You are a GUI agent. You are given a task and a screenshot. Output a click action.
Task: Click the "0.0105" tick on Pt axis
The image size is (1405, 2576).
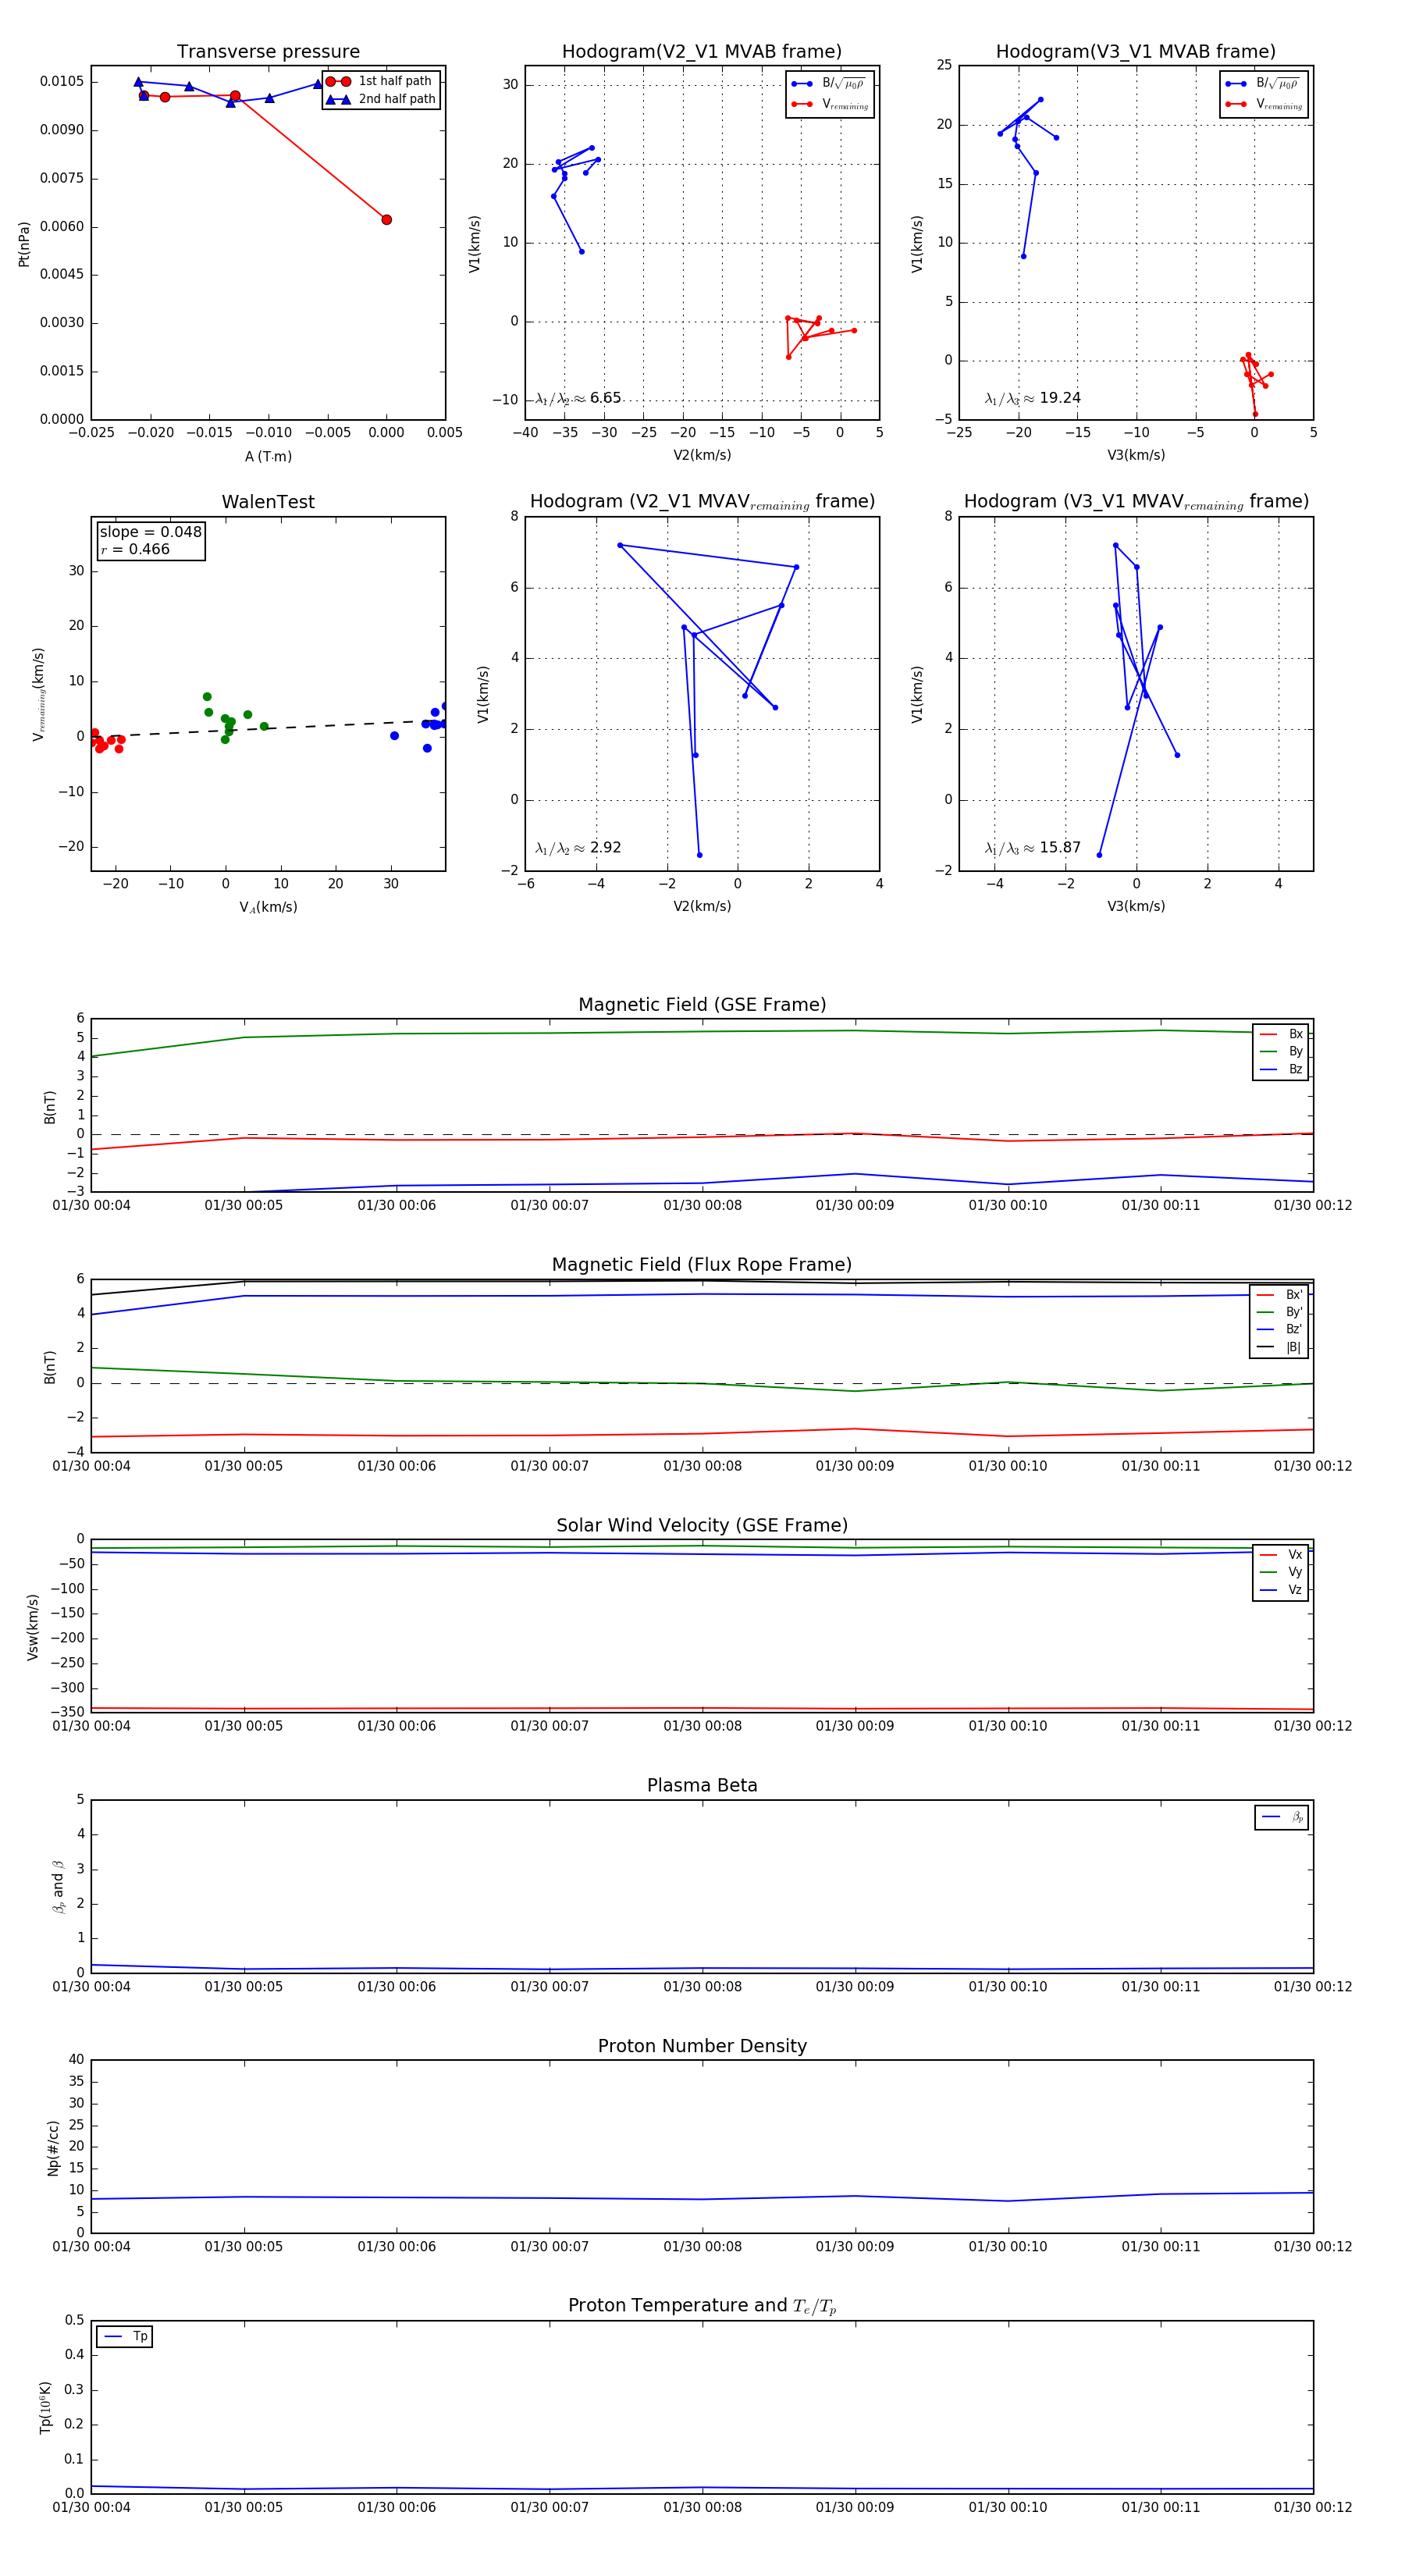point(62,81)
